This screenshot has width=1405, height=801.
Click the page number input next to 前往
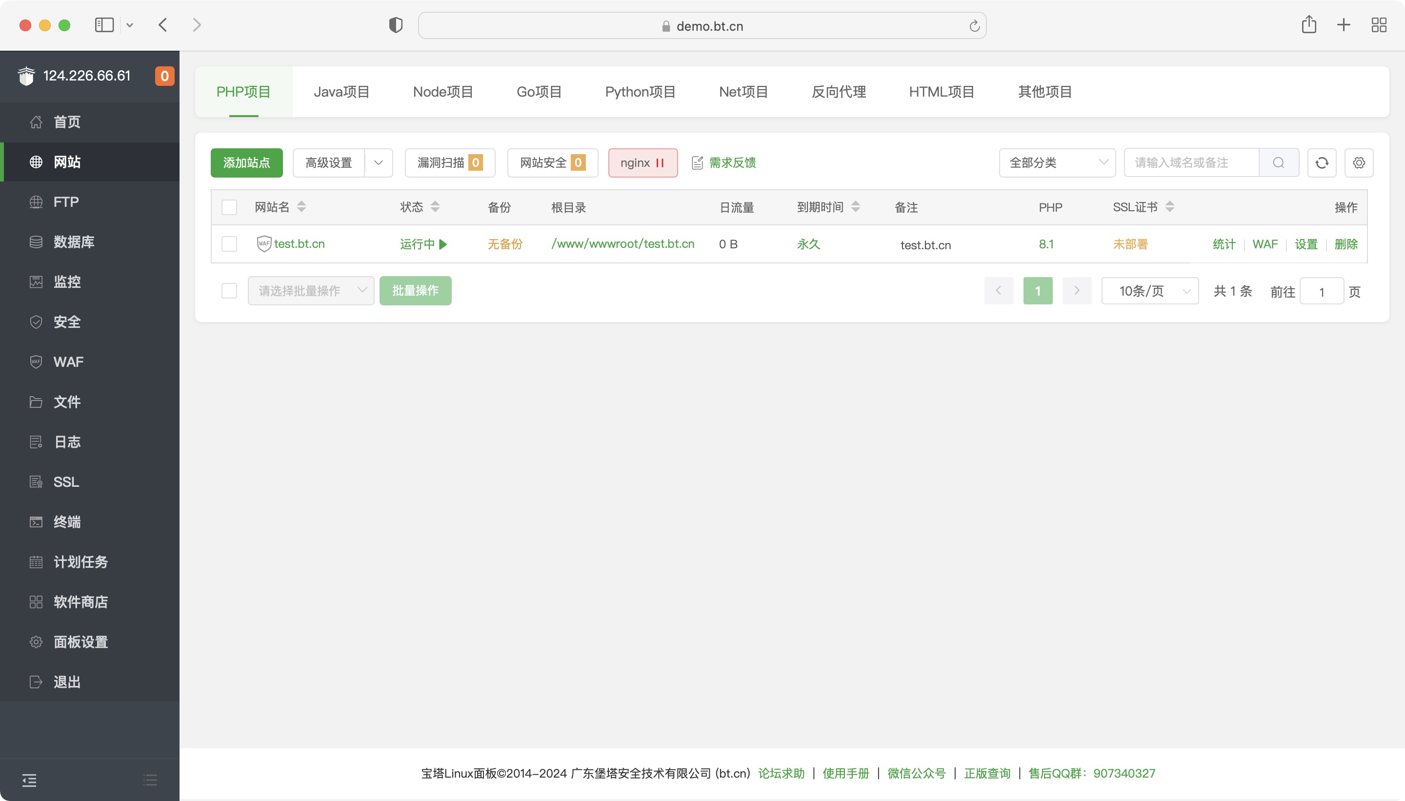click(x=1322, y=292)
